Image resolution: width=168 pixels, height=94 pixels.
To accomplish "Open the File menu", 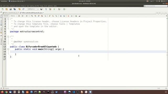I will 1,6.
